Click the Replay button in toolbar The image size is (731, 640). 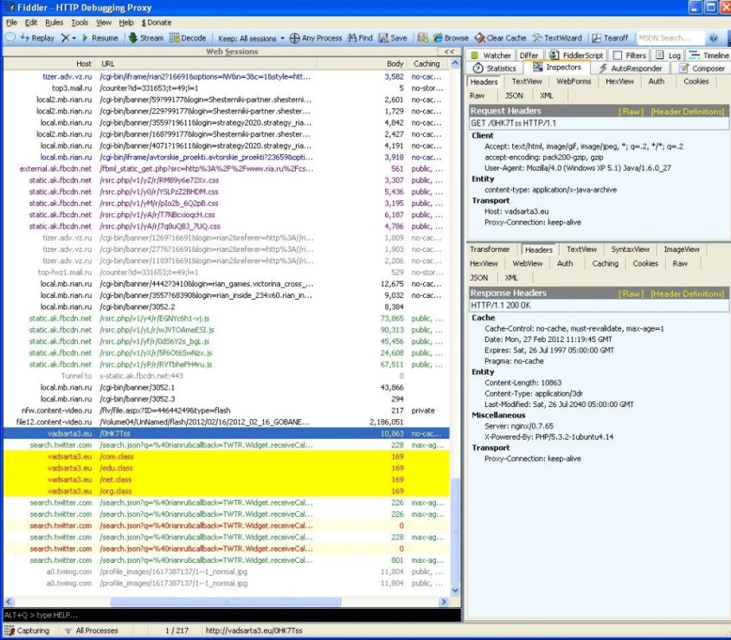coord(35,38)
